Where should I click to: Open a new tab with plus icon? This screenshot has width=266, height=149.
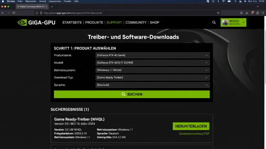click(52, 7)
